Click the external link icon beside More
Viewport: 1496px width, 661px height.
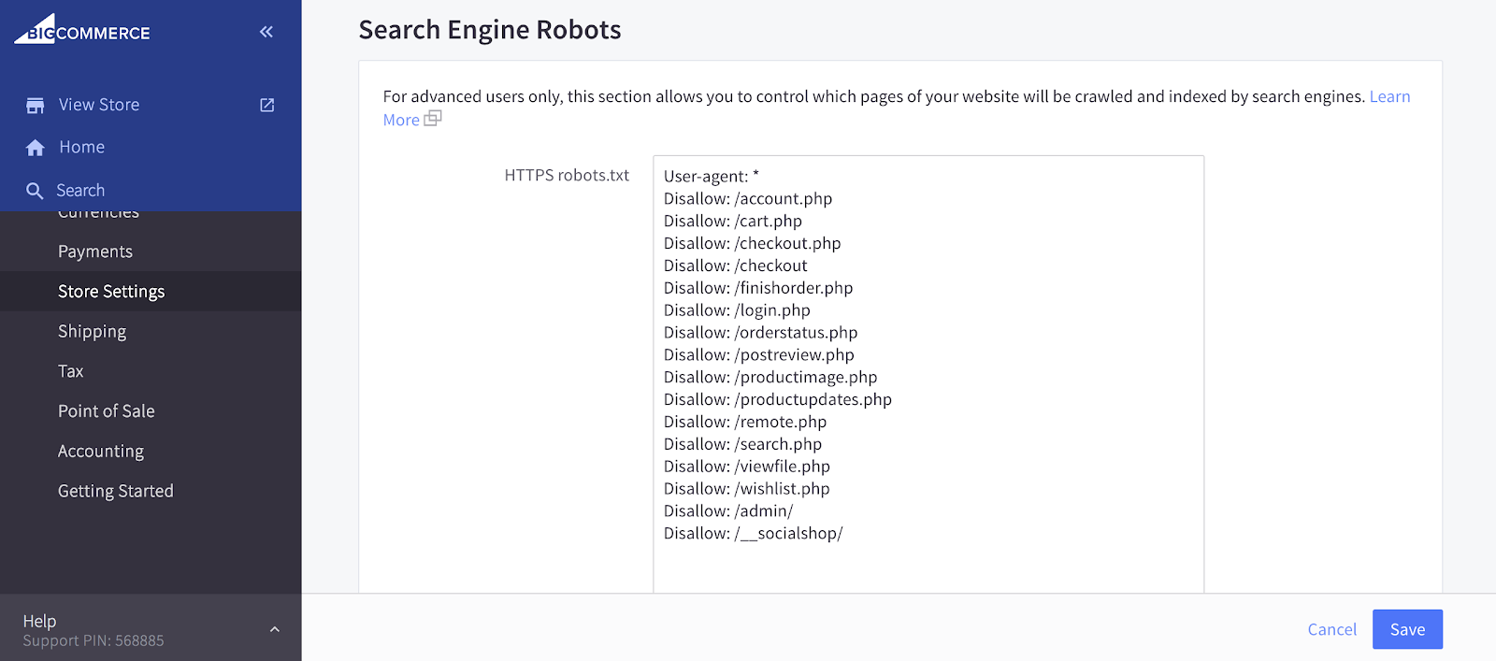tap(433, 119)
